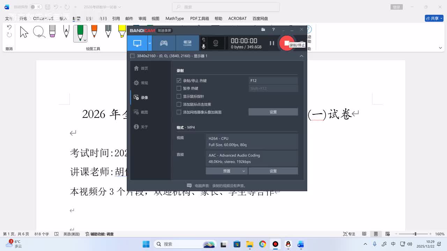Image resolution: width=447 pixels, height=251 pixels.
Task: Uncheck 录制/停止 热键 checkbox
Action: (x=179, y=81)
